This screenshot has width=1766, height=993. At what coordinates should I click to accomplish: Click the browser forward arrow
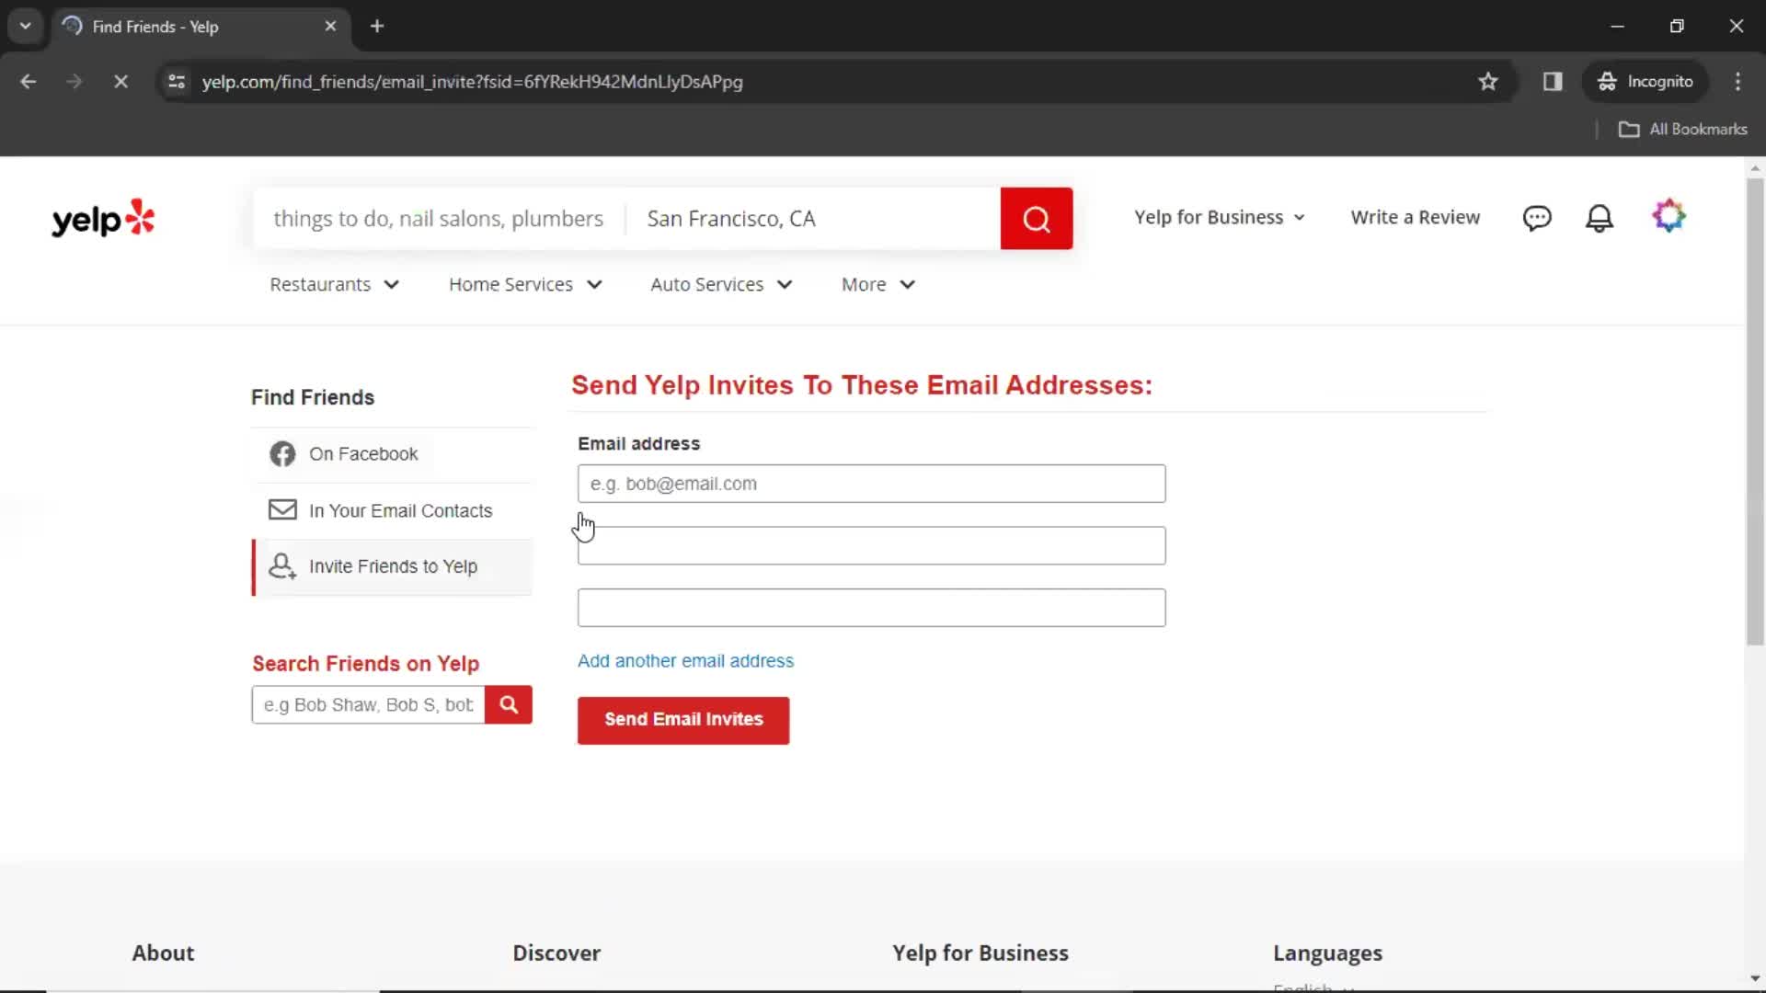[x=75, y=82]
